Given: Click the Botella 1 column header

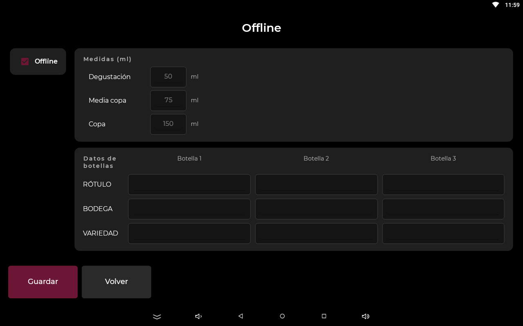Looking at the screenshot, I should [189, 159].
